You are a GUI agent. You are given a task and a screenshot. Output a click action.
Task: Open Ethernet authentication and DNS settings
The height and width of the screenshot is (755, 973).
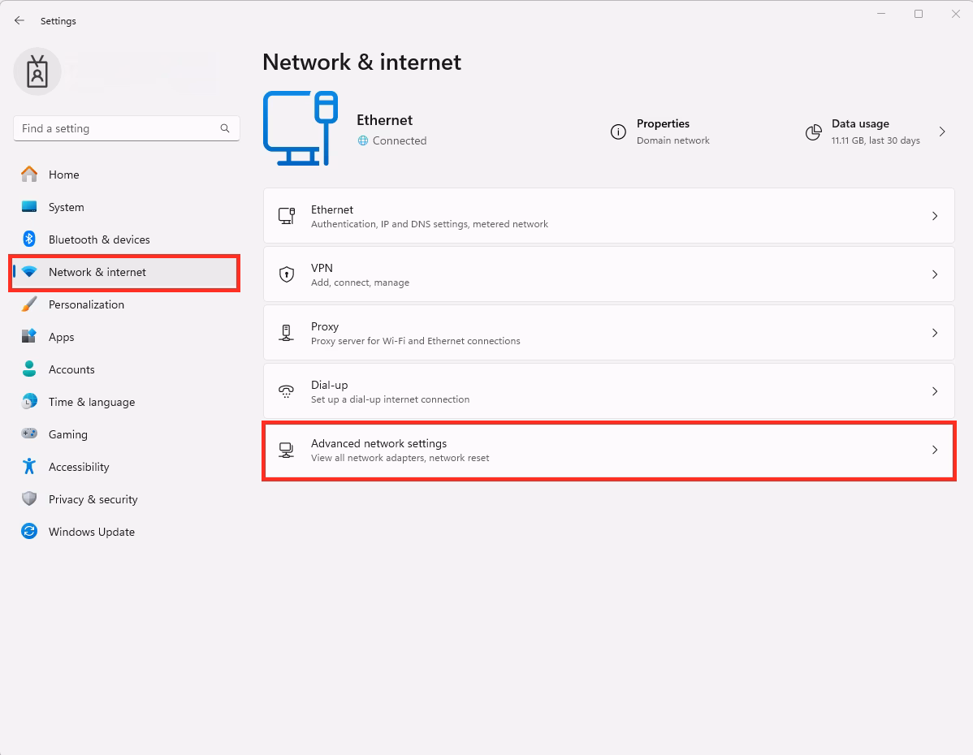click(x=609, y=216)
